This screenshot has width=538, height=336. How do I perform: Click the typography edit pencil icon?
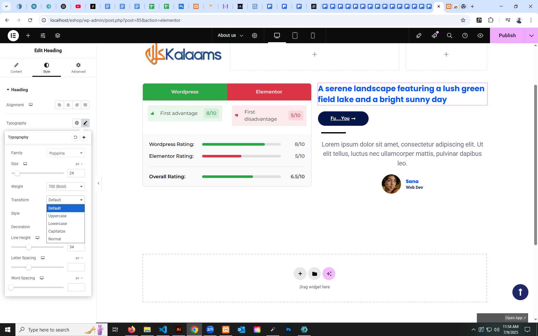(x=86, y=123)
